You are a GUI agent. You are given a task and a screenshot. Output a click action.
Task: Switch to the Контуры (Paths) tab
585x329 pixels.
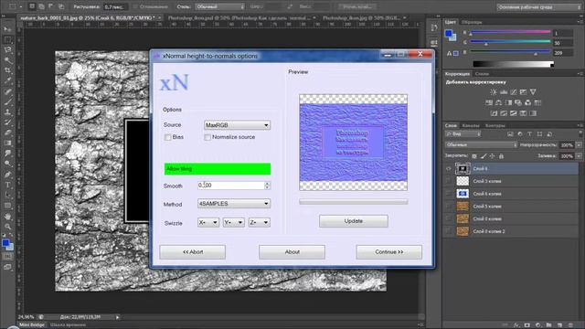(x=495, y=126)
